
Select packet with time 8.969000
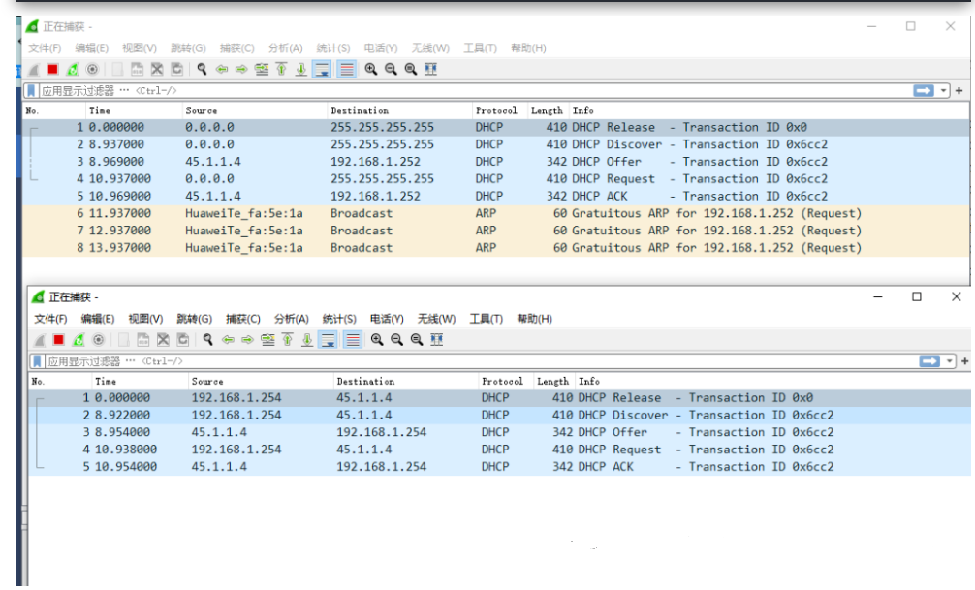(496, 162)
